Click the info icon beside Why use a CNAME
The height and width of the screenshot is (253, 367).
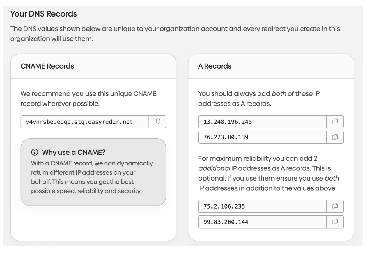34,153
